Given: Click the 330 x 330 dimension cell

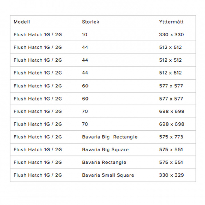Looking at the screenshot, I should [171, 35].
